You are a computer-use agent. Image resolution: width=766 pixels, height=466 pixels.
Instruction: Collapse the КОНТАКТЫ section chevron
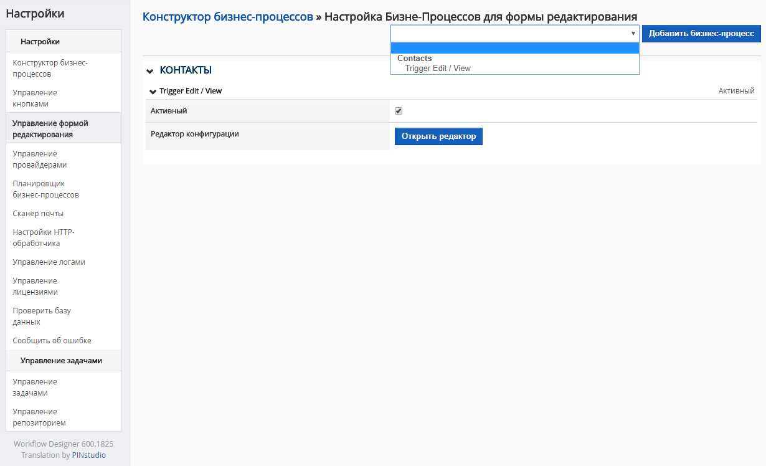150,71
